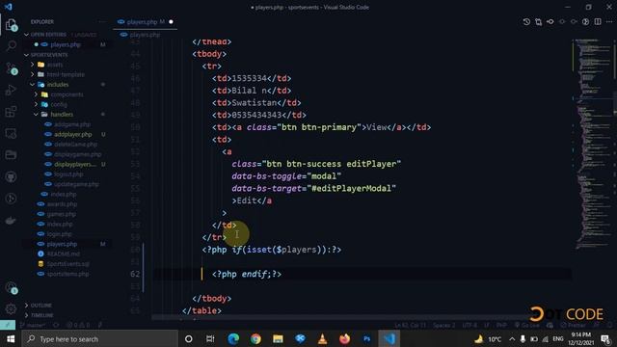Image resolution: width=617 pixels, height=347 pixels.
Task: Click the Open Changes editor action icon
Action: click(x=538, y=22)
